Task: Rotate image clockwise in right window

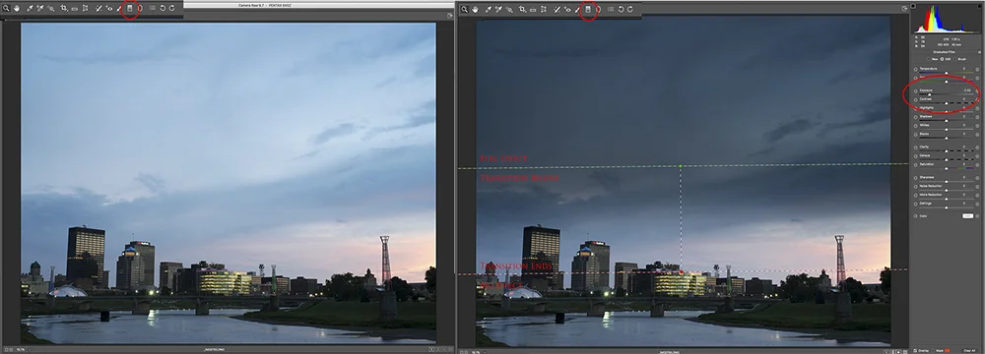Action: 630,10
